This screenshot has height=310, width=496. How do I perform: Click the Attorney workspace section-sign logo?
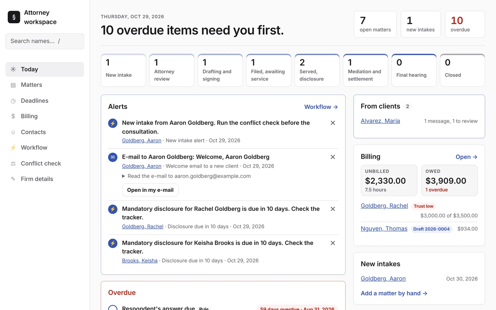click(14, 17)
